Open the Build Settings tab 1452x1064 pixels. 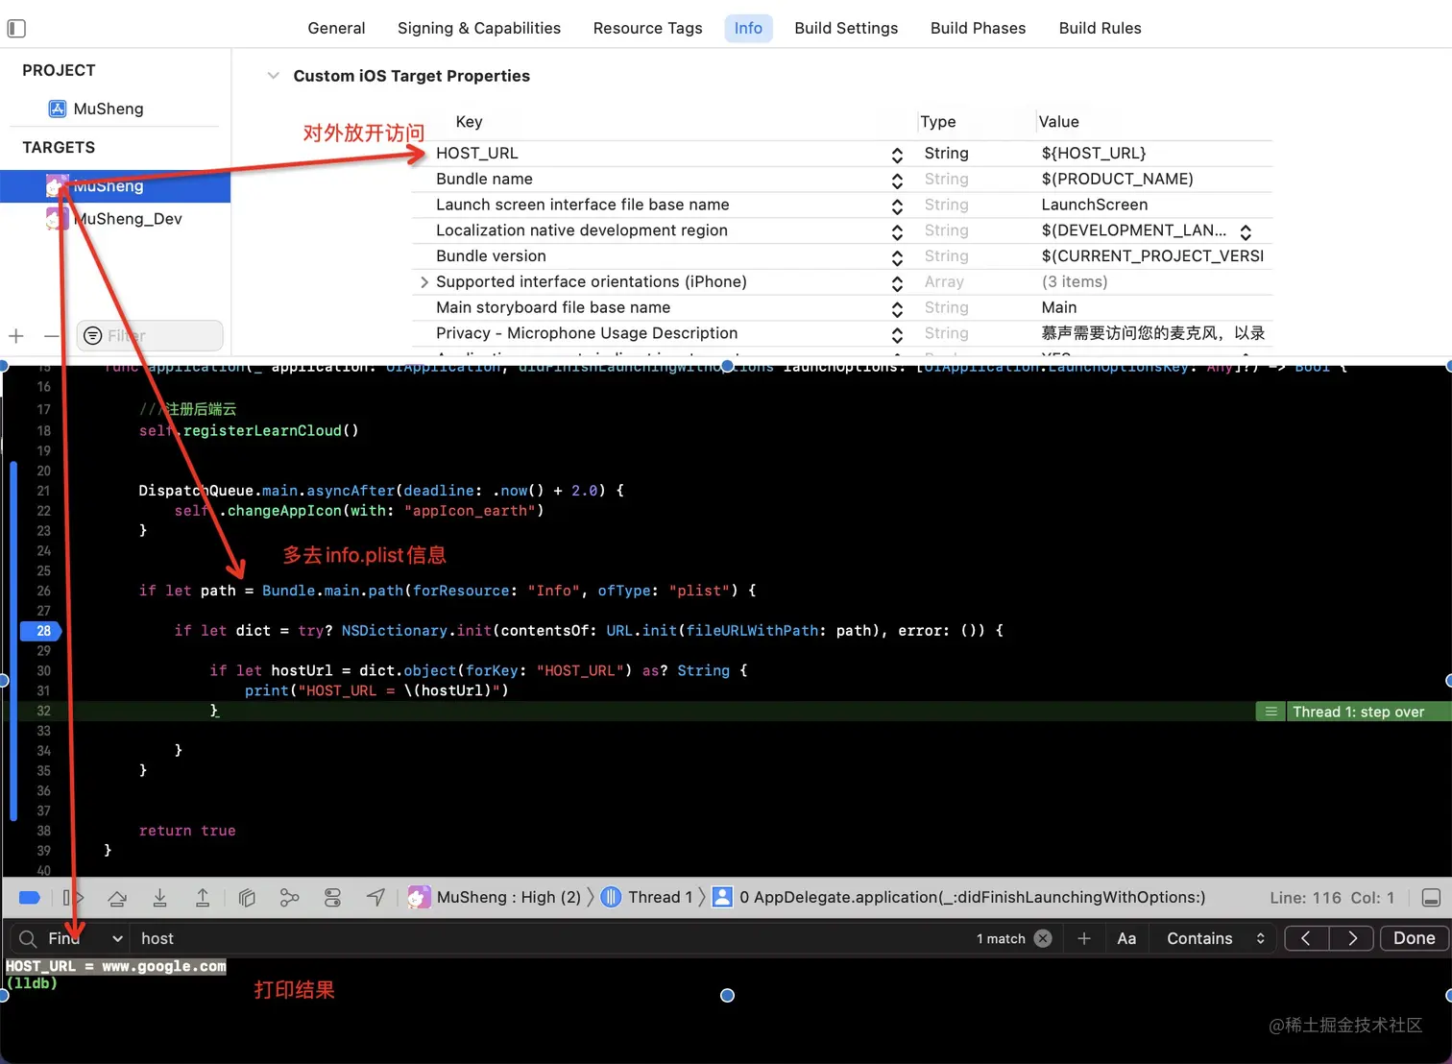click(x=846, y=28)
